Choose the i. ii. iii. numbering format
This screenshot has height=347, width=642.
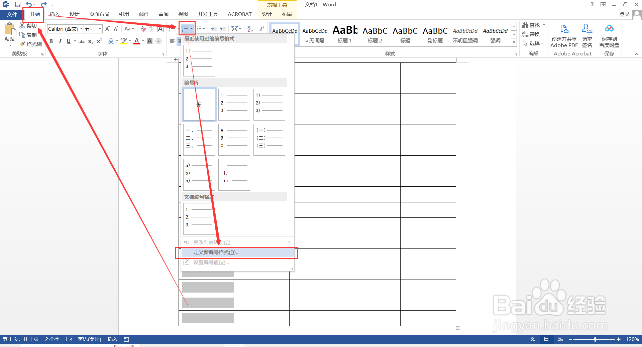pos(234,175)
